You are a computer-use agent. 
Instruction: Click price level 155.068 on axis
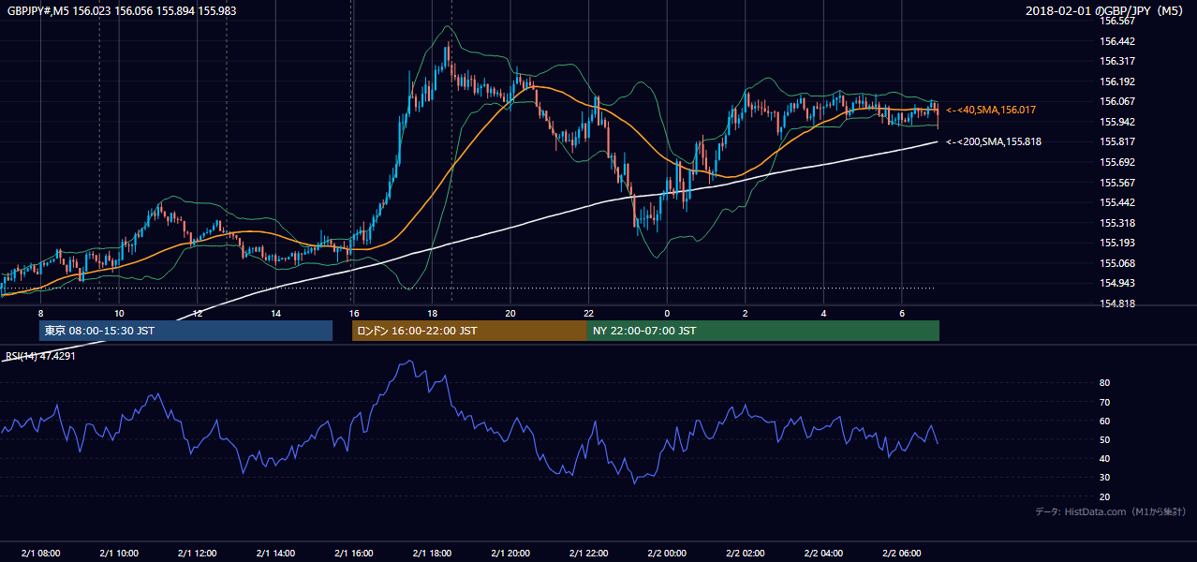[x=1117, y=263]
